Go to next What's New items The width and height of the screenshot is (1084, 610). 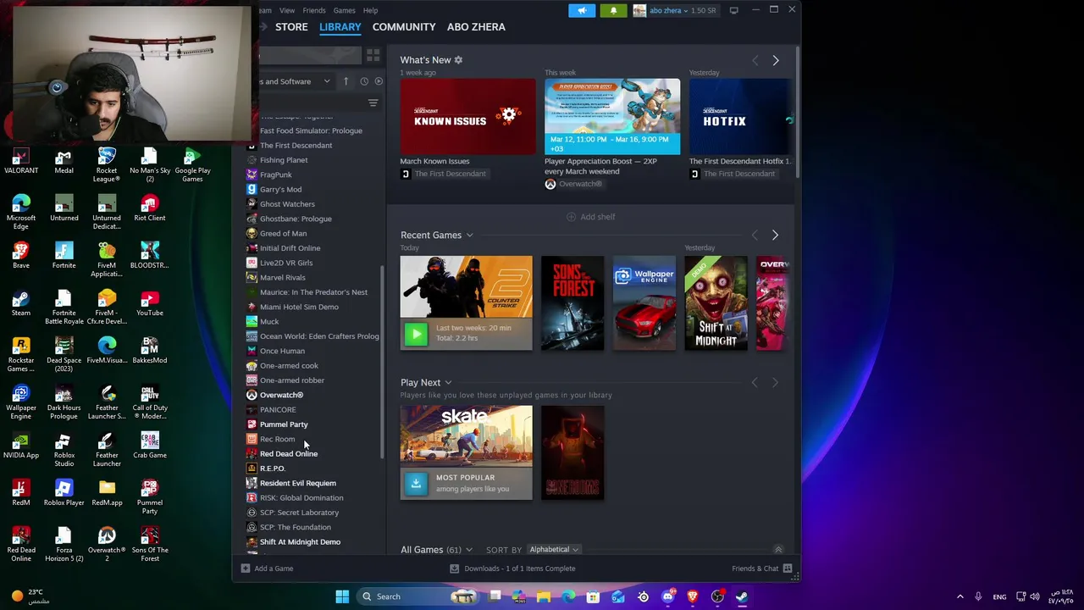click(775, 60)
